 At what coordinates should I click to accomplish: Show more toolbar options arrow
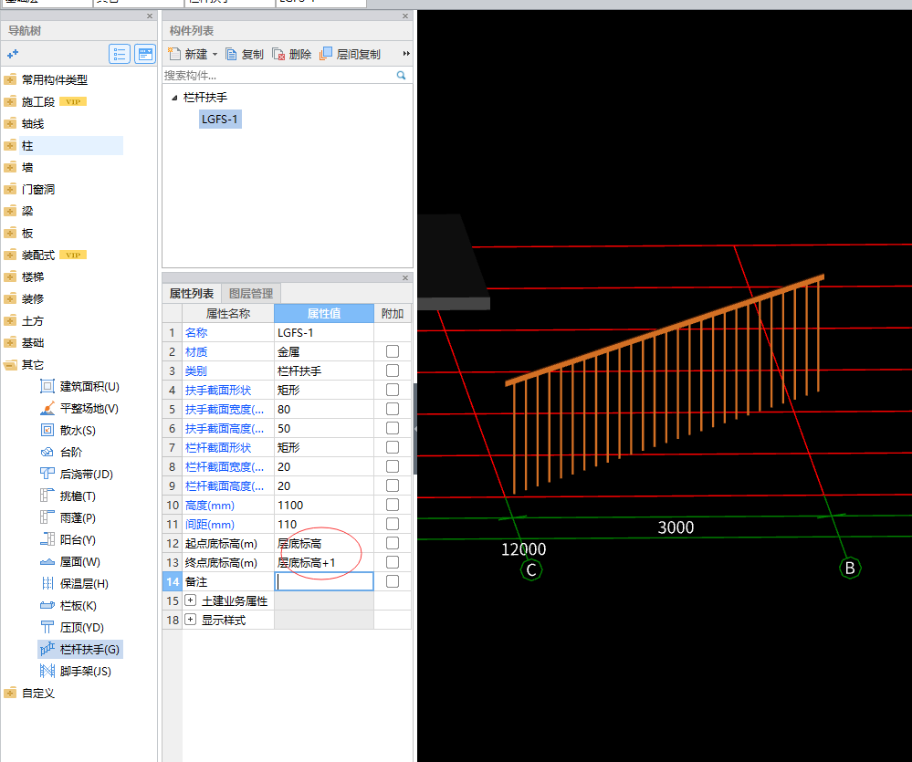click(x=406, y=54)
